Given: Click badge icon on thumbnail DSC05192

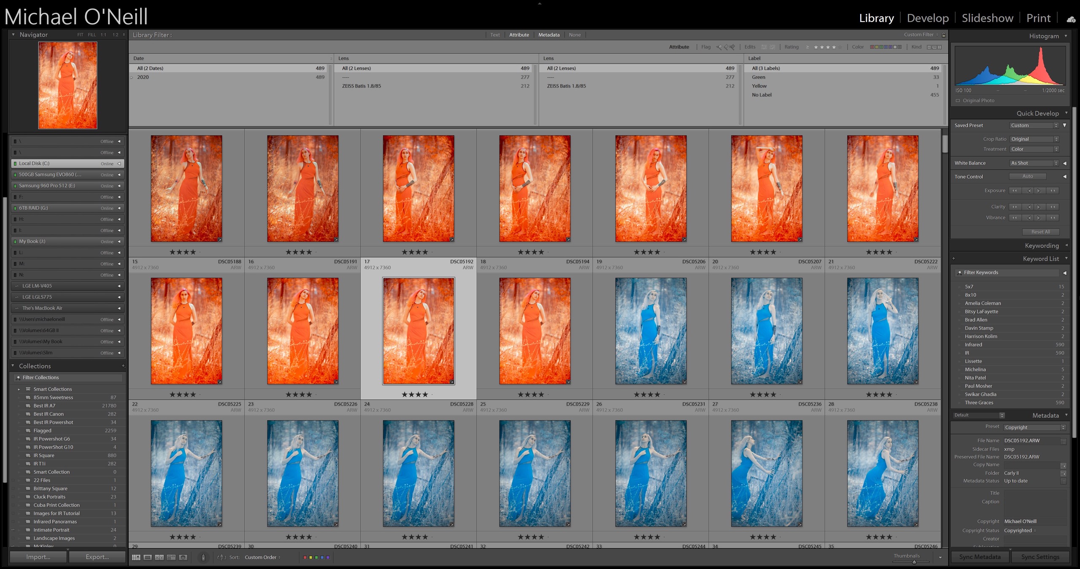Looking at the screenshot, I should [452, 382].
